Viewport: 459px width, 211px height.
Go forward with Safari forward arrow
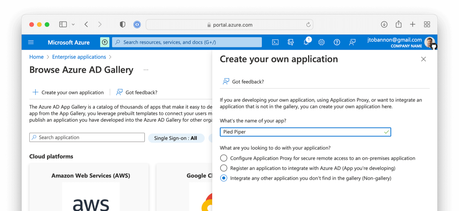coord(100,25)
